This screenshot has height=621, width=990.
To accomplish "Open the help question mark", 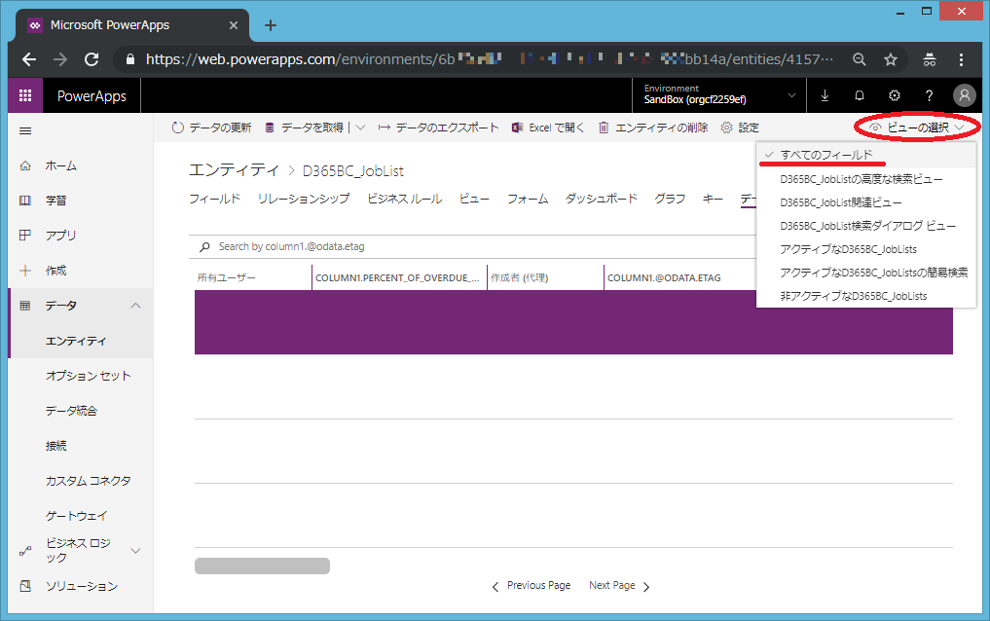I will [x=929, y=95].
